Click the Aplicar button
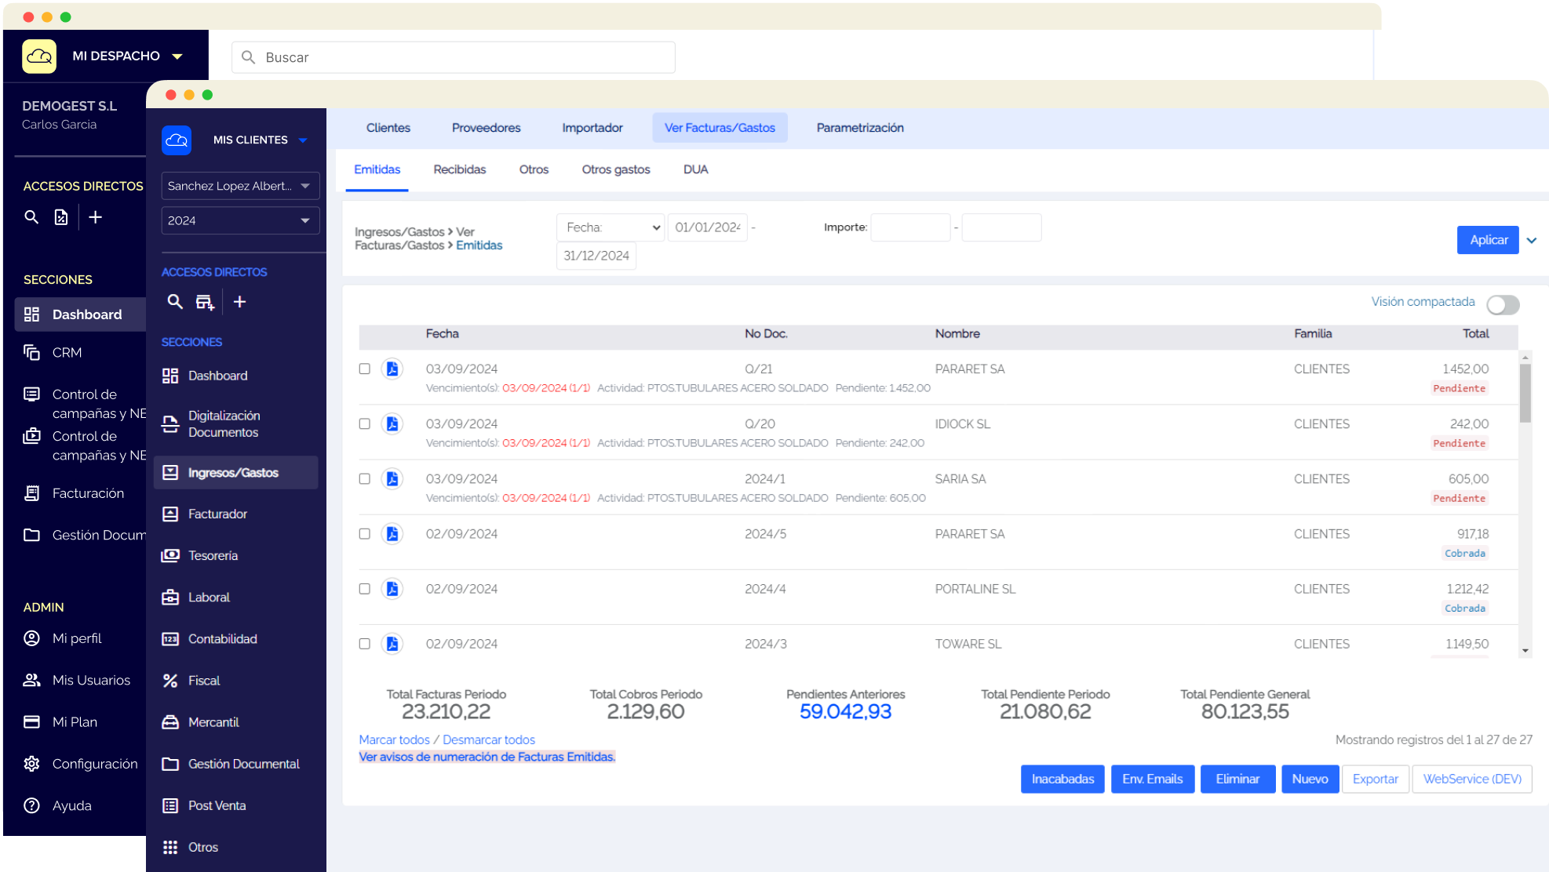The height and width of the screenshot is (872, 1549). pyautogui.click(x=1489, y=240)
